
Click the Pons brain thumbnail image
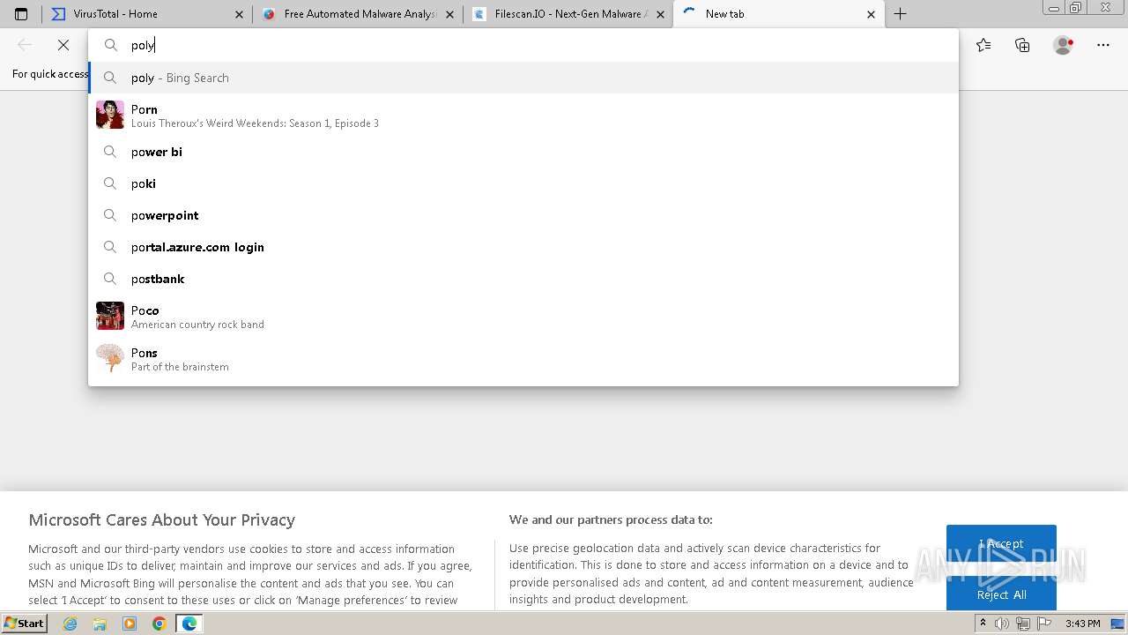110,358
